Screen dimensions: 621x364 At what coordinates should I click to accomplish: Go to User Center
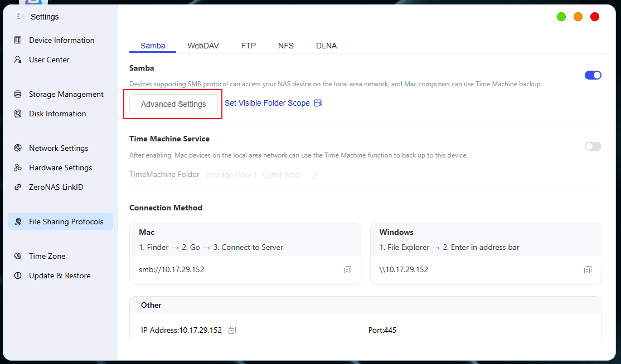61,60
